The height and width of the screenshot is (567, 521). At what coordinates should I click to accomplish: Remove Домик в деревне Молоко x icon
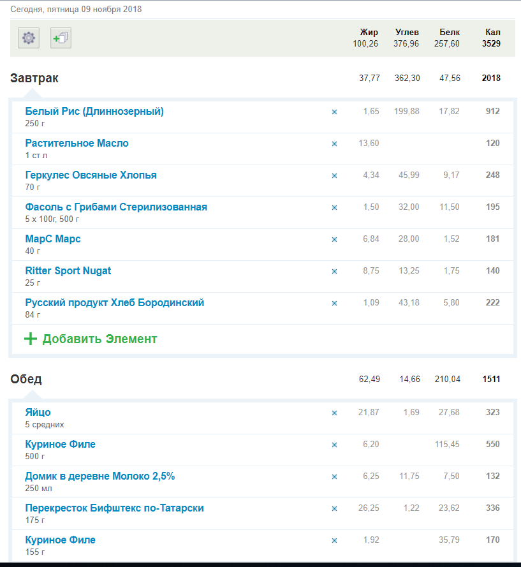point(334,477)
